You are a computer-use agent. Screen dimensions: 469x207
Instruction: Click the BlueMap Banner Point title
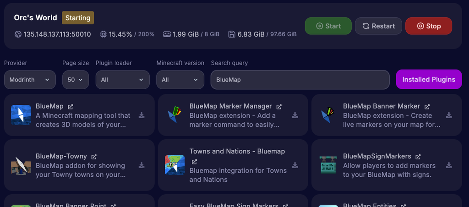(71, 205)
